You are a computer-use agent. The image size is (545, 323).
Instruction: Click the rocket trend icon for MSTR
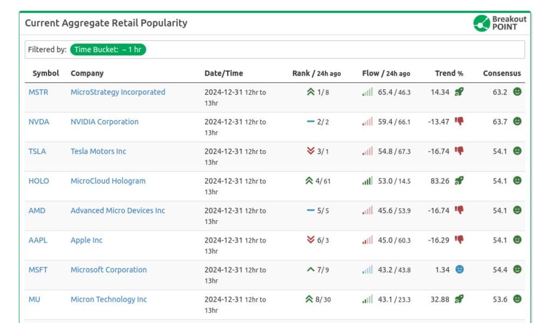point(459,92)
